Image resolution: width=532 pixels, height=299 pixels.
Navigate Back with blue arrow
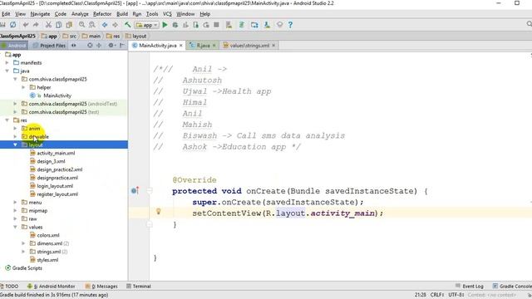pos(105,25)
